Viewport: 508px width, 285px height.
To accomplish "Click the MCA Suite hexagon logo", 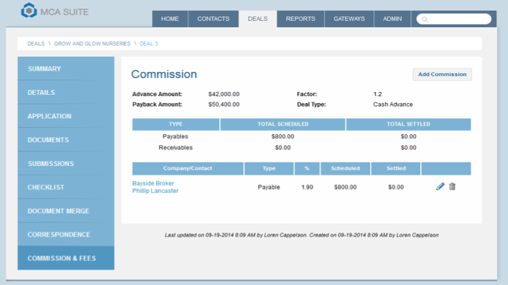I will 29,10.
